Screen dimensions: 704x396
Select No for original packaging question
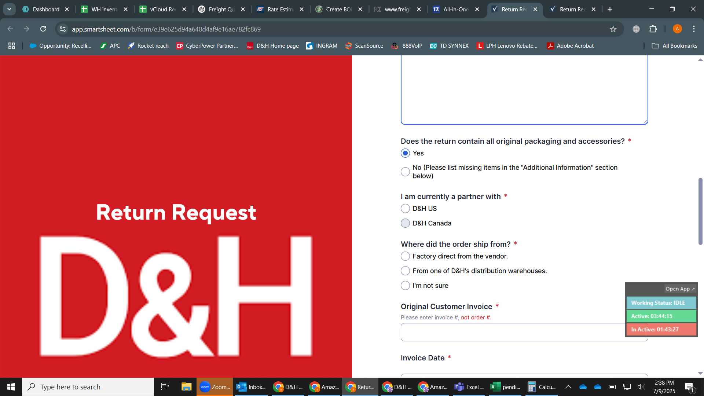405,172
